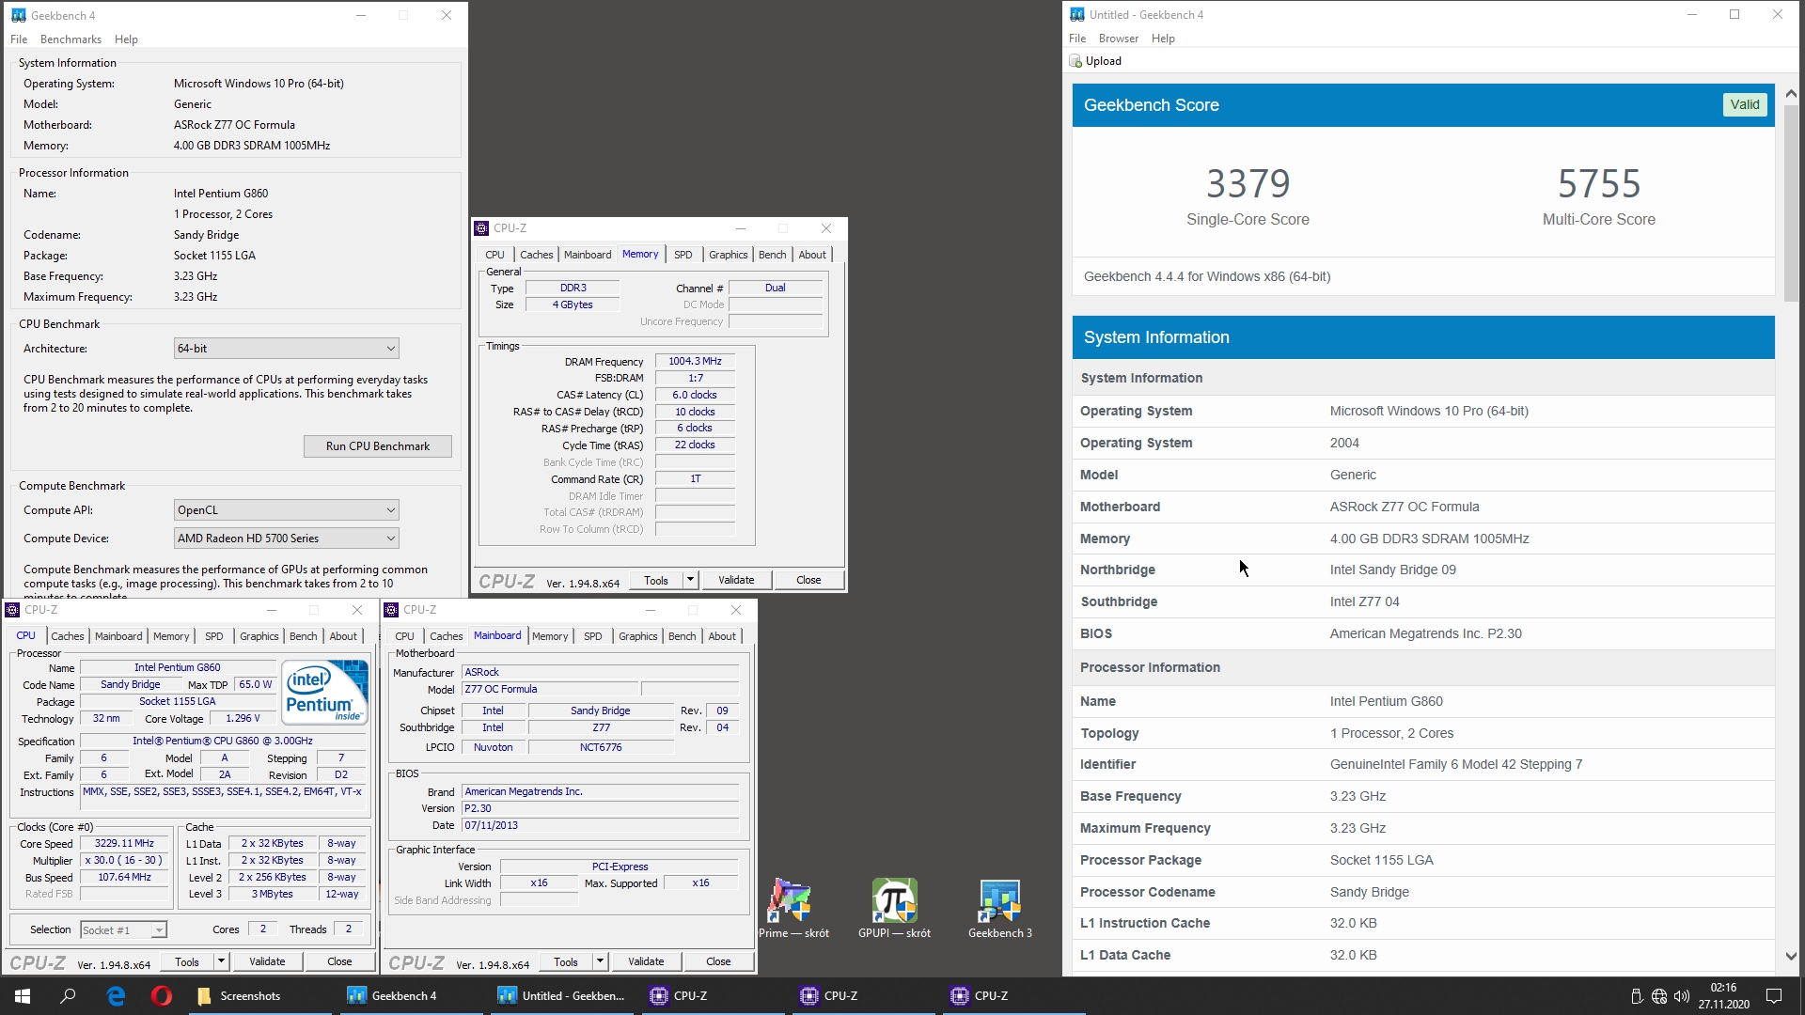The image size is (1805, 1015).
Task: Click CAS# Latency 6.0 clocks value
Action: tap(695, 395)
